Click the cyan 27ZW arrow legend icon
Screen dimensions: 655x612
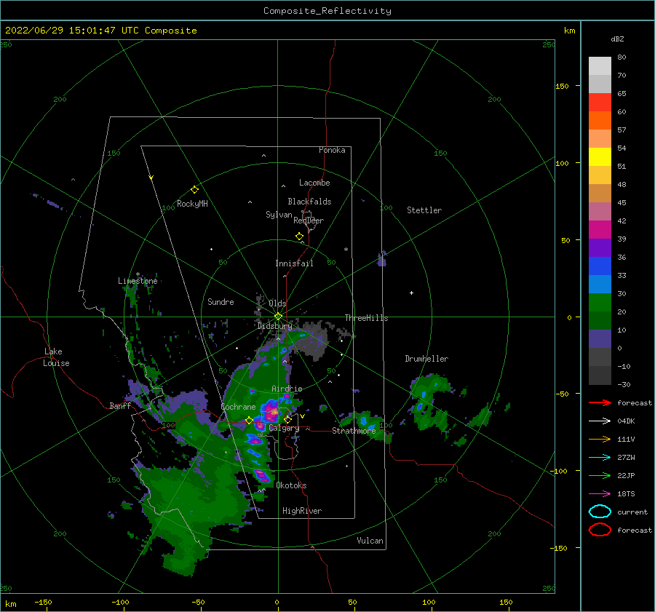[600, 458]
